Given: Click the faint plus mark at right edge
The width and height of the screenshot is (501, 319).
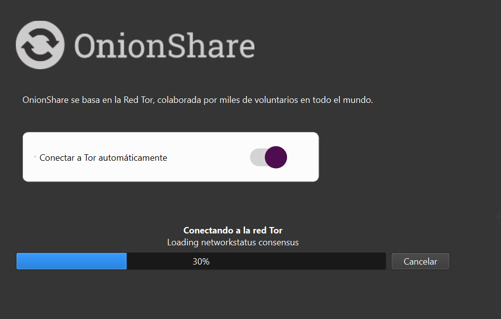Looking at the screenshot, I should click(x=498, y=217).
